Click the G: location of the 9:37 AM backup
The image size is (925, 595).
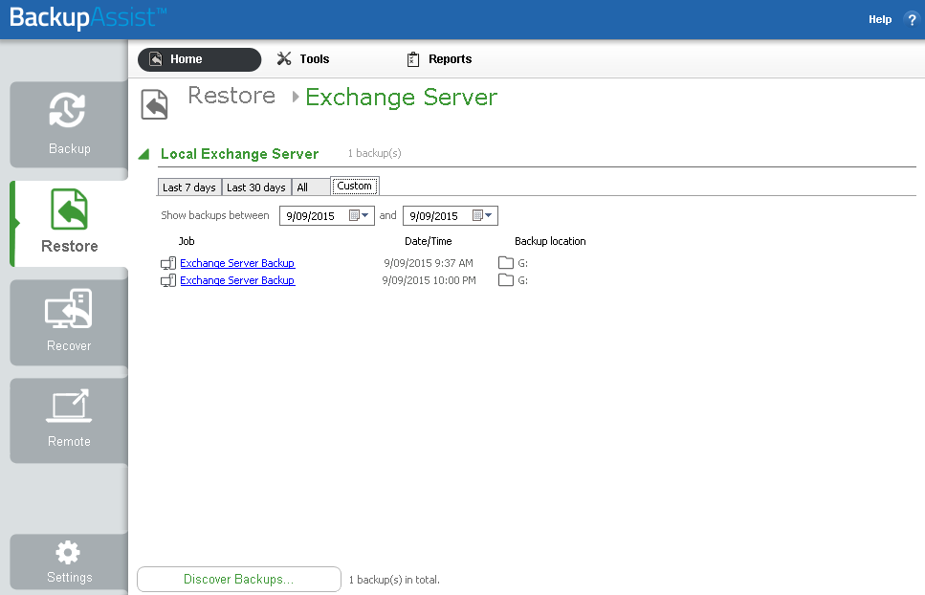[x=522, y=263]
